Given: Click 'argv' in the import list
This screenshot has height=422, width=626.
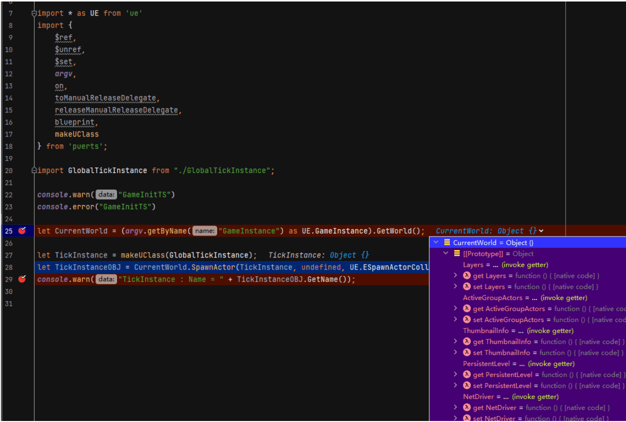Looking at the screenshot, I should [64, 74].
